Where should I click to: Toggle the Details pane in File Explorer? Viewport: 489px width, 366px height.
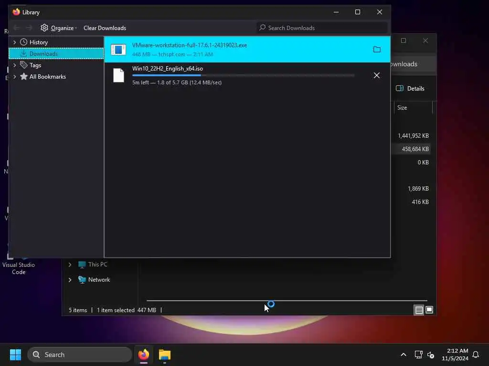pos(410,88)
